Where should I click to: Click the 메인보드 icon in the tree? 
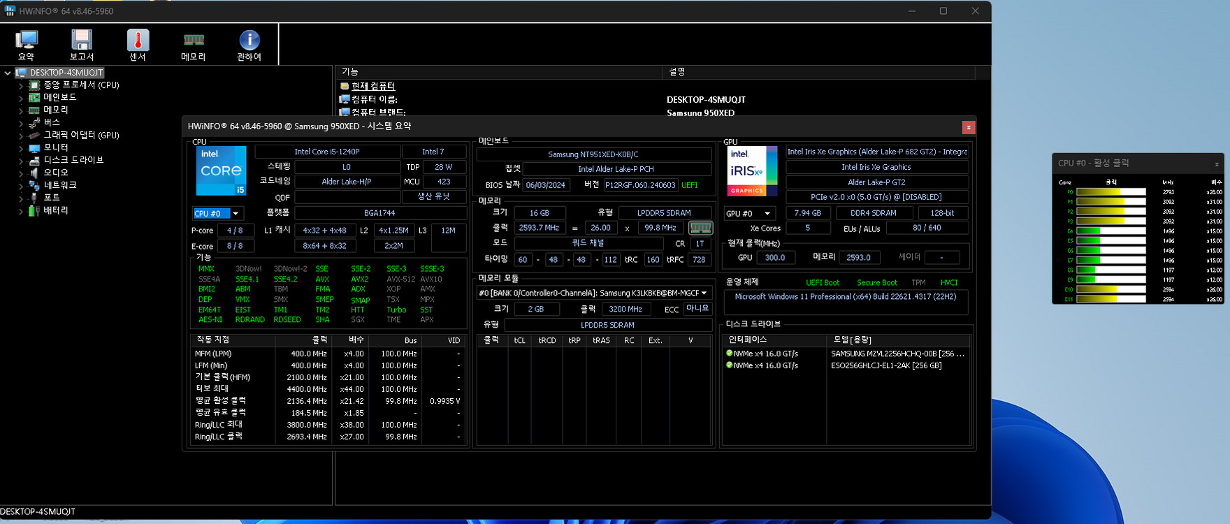click(34, 98)
